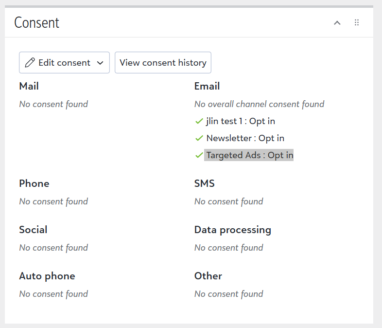This screenshot has height=328, width=382.
Task: Click the Edit consent button label
Action: point(64,63)
